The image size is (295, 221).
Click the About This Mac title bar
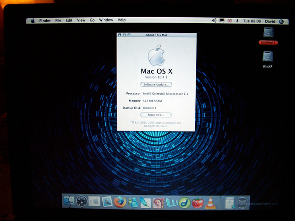click(x=156, y=35)
